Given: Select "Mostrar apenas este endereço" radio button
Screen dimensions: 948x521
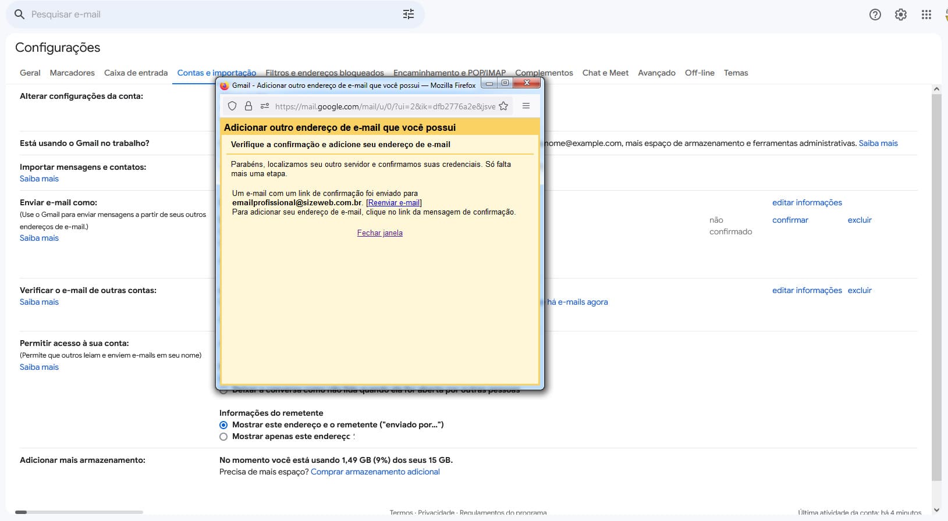Looking at the screenshot, I should click(223, 437).
